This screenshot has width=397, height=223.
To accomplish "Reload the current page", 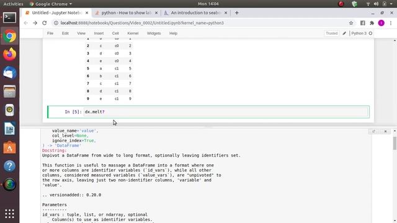I will tap(45, 23).
